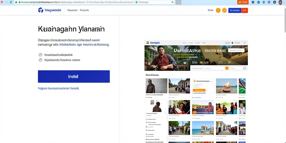Click the green padlock in the address bar
The height and width of the screenshot is (143, 286).
[x=16, y=2]
